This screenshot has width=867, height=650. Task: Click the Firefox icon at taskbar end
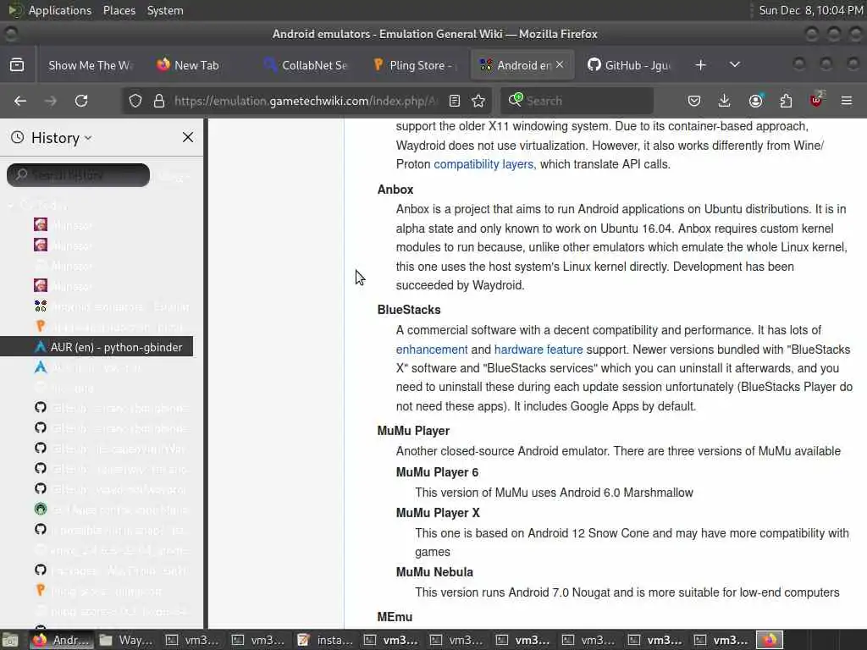pos(770,640)
